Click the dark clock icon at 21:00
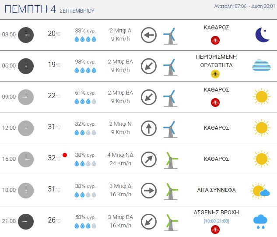This screenshot has height=237, width=277. [26, 221]
